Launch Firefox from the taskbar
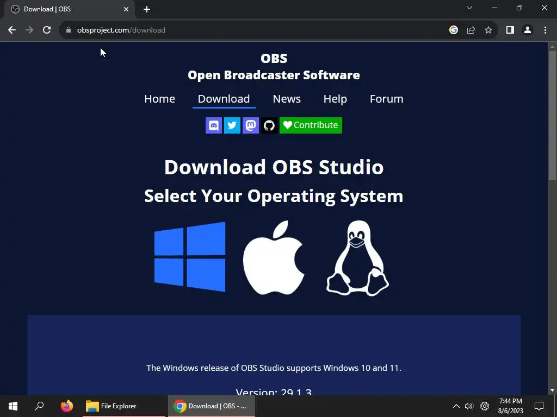 click(x=66, y=406)
